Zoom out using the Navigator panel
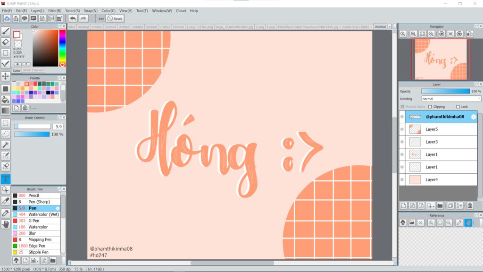The width and height of the screenshot is (483, 272). (431, 34)
